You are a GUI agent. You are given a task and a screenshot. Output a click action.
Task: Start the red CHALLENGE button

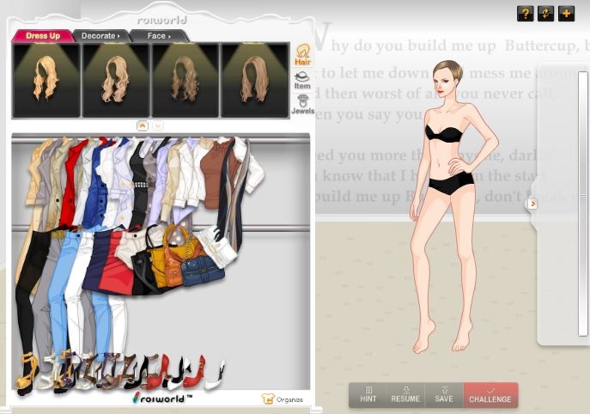(x=490, y=395)
